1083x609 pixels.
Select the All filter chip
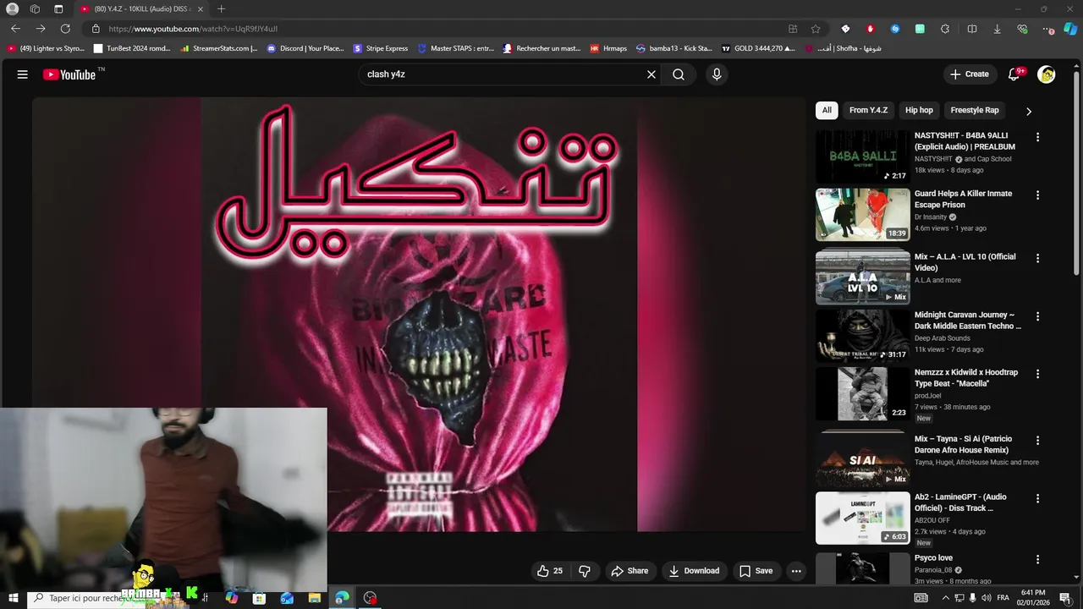point(827,110)
